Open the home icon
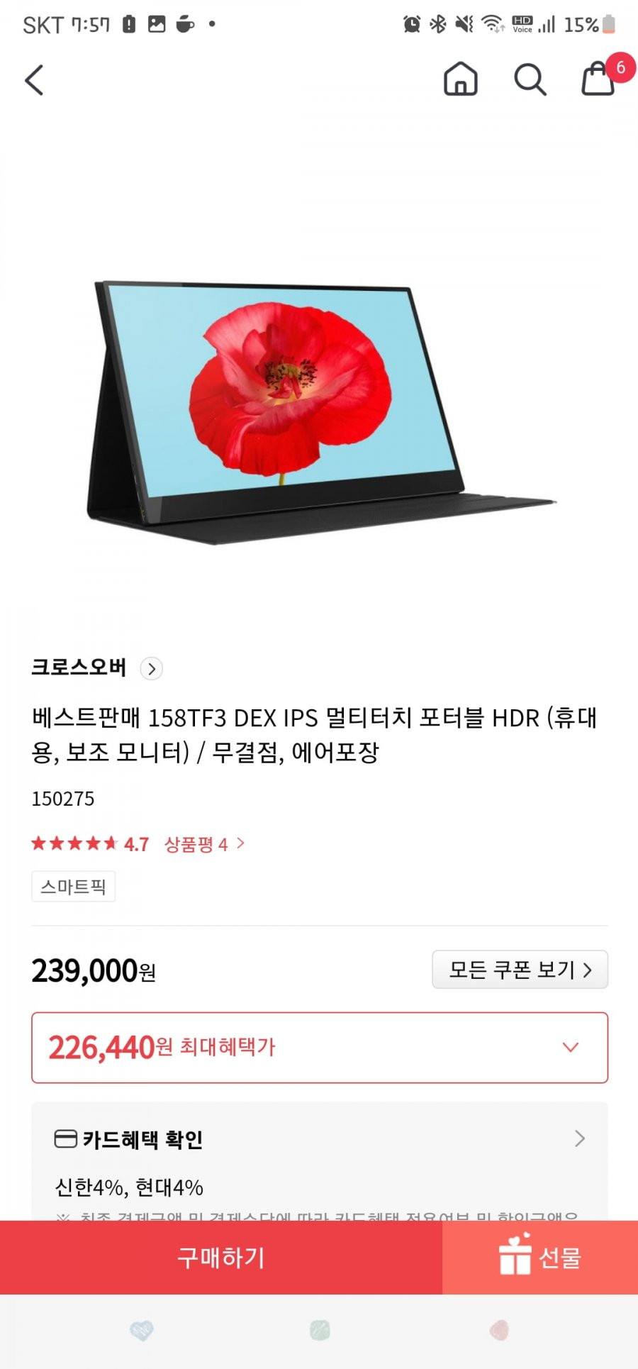 460,78
